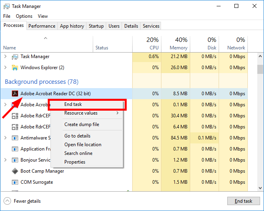Image resolution: width=264 pixels, height=211 pixels.
Task: Click the 26.0 MB memory value
Action: [179, 68]
